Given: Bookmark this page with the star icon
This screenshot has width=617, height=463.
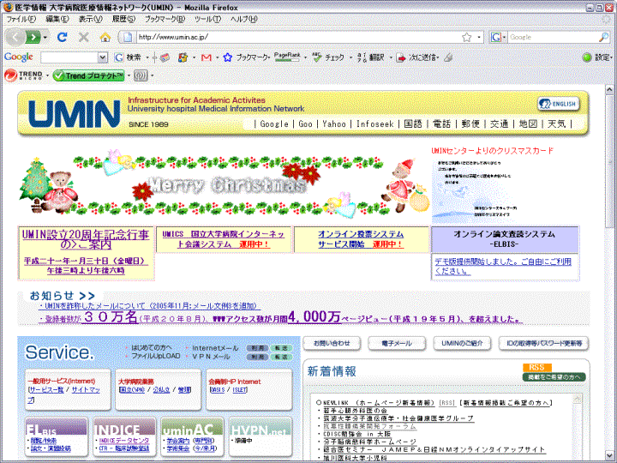Looking at the screenshot, I should tap(466, 38).
